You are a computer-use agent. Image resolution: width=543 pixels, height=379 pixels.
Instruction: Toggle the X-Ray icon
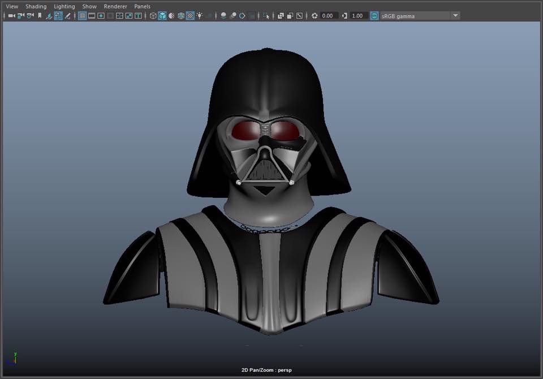point(281,16)
